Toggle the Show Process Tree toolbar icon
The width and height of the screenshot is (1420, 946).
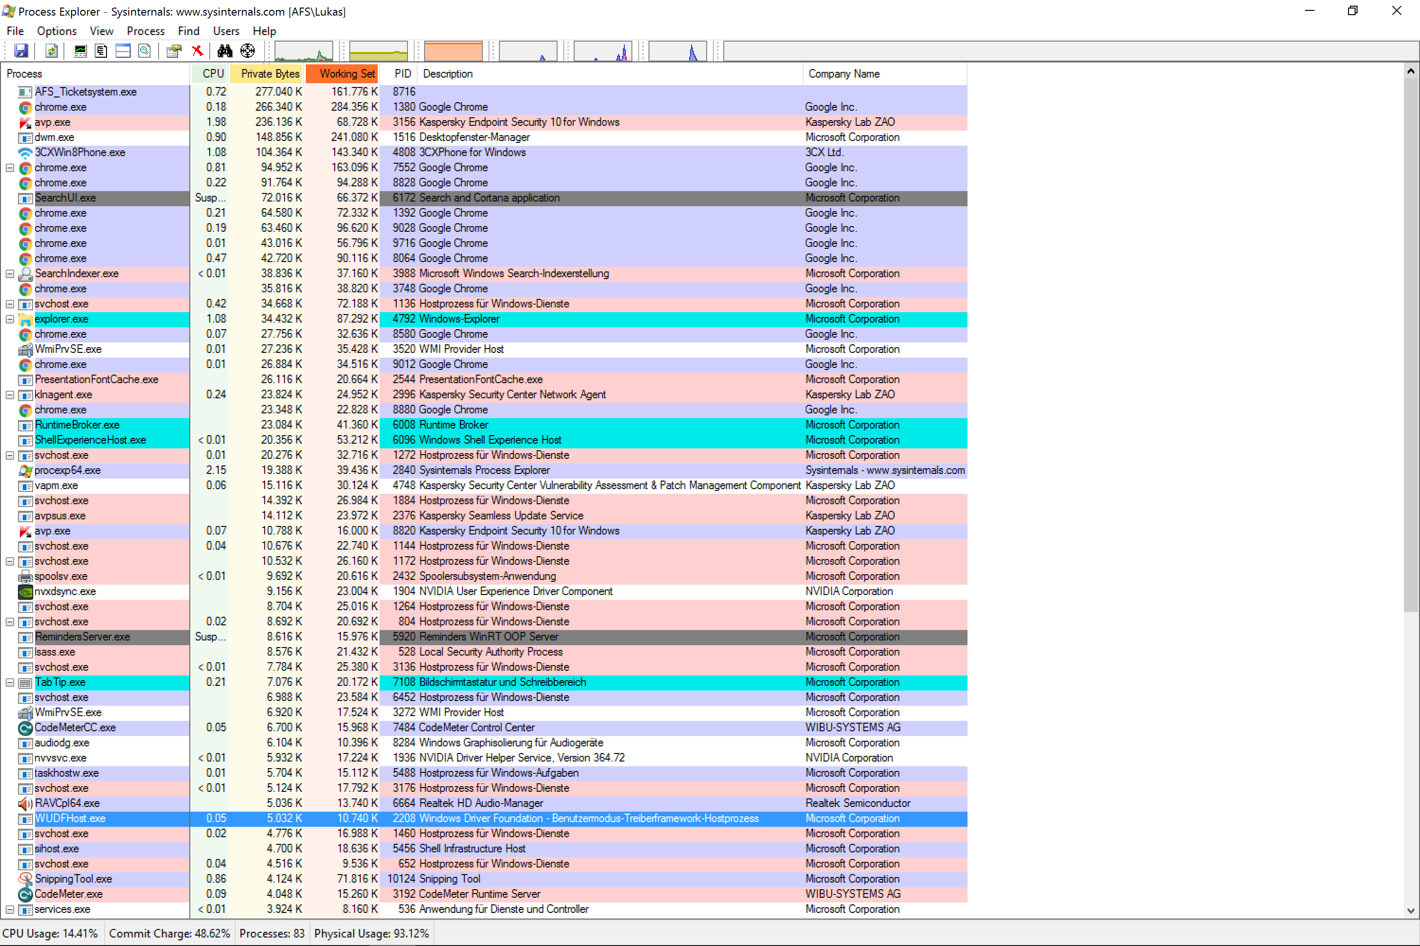(101, 51)
